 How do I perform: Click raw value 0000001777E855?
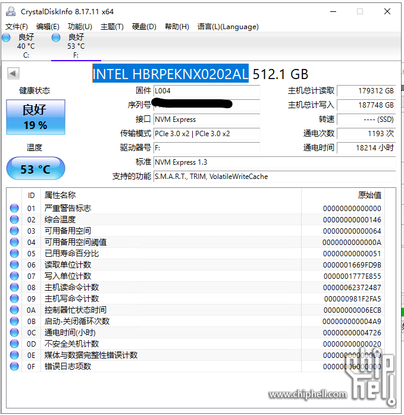tap(352, 276)
